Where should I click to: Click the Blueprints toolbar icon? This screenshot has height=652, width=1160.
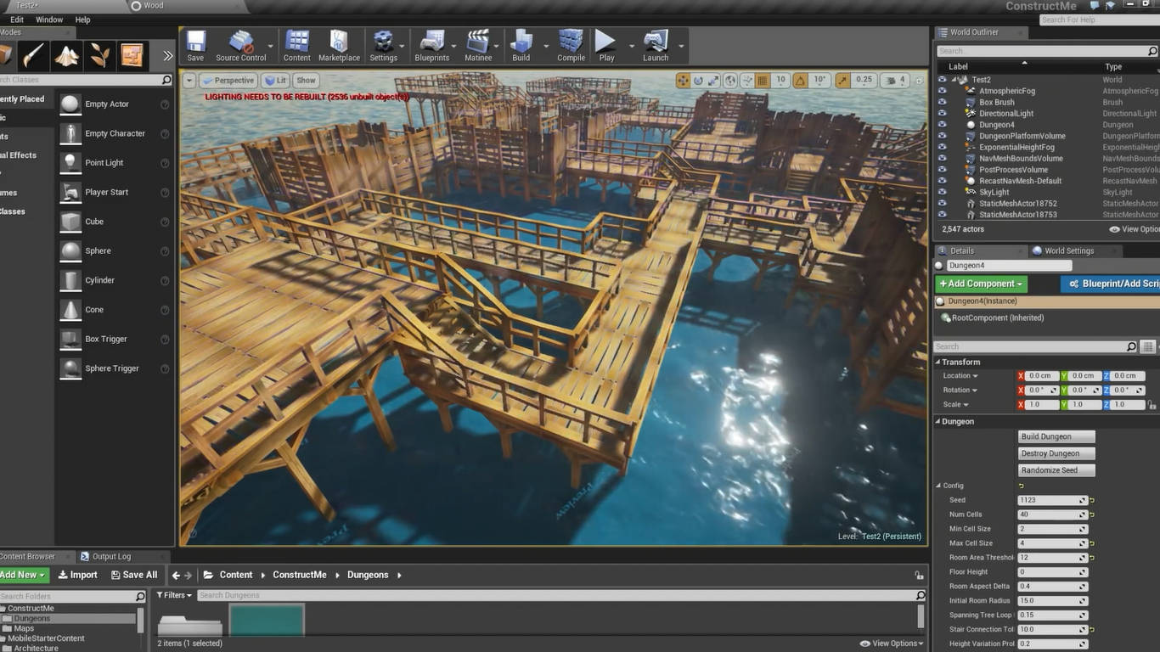pos(431,45)
